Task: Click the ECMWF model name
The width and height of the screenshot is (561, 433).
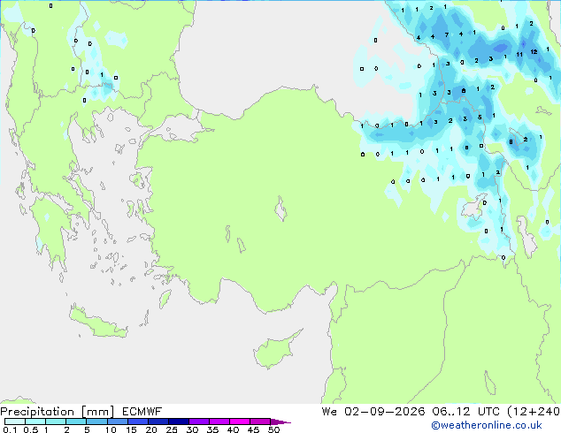Action: tap(142, 412)
